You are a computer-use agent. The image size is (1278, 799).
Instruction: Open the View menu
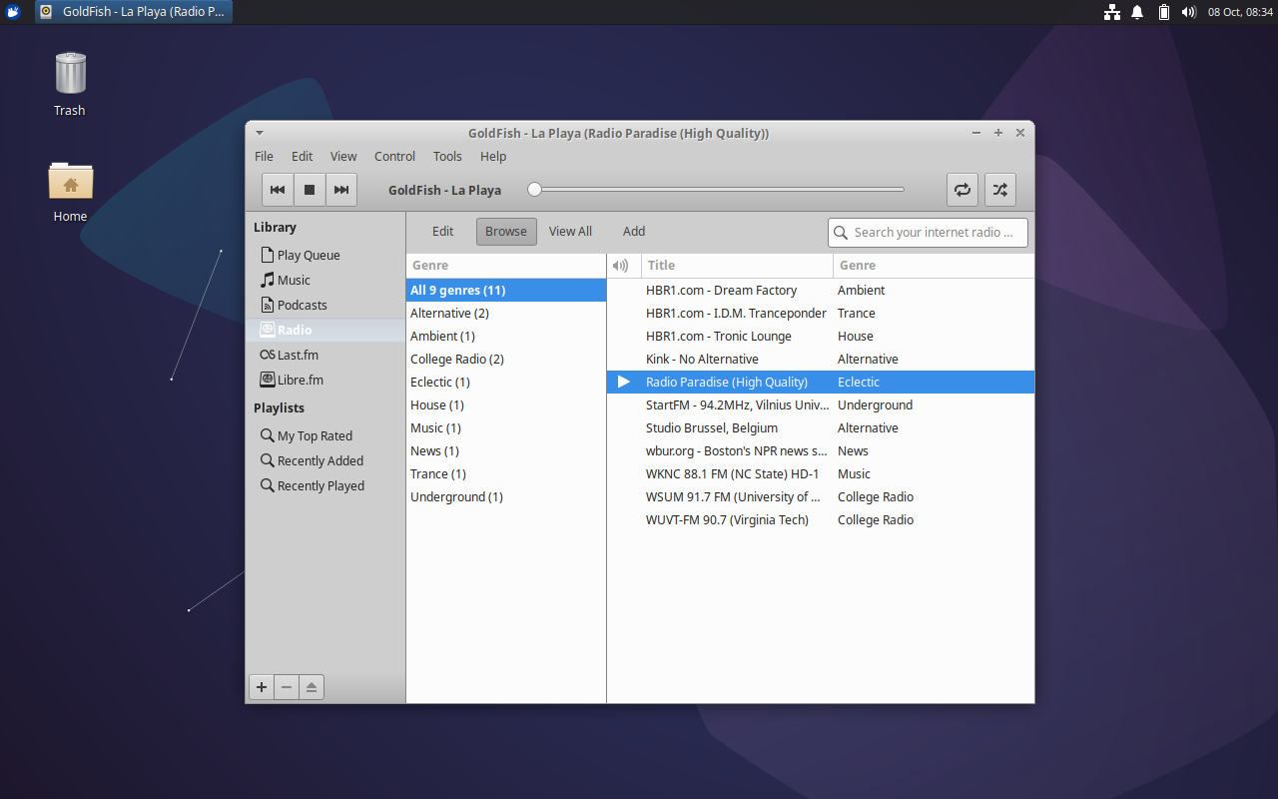click(343, 156)
